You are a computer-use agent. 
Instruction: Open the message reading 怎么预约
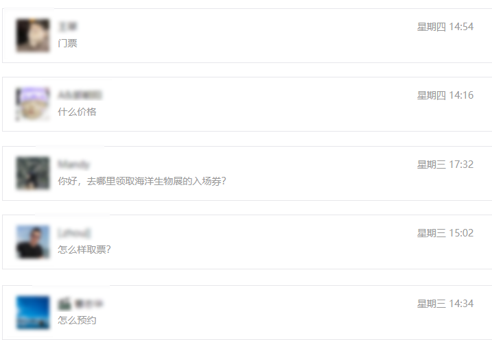tap(77, 320)
